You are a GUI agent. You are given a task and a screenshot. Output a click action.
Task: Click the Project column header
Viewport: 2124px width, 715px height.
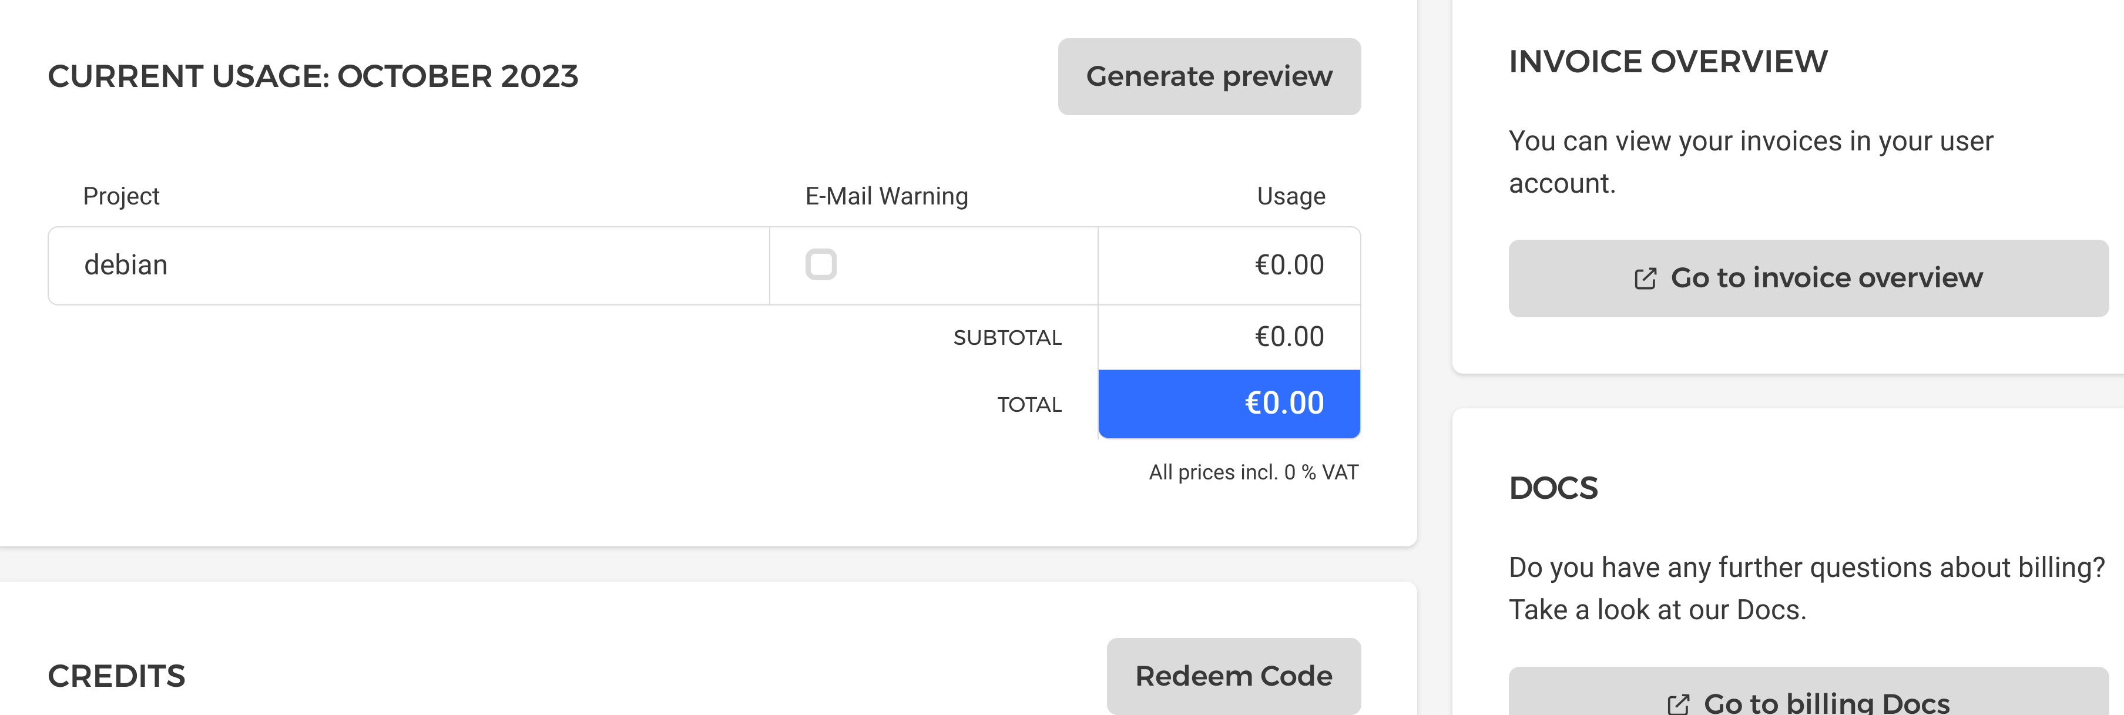coord(121,196)
